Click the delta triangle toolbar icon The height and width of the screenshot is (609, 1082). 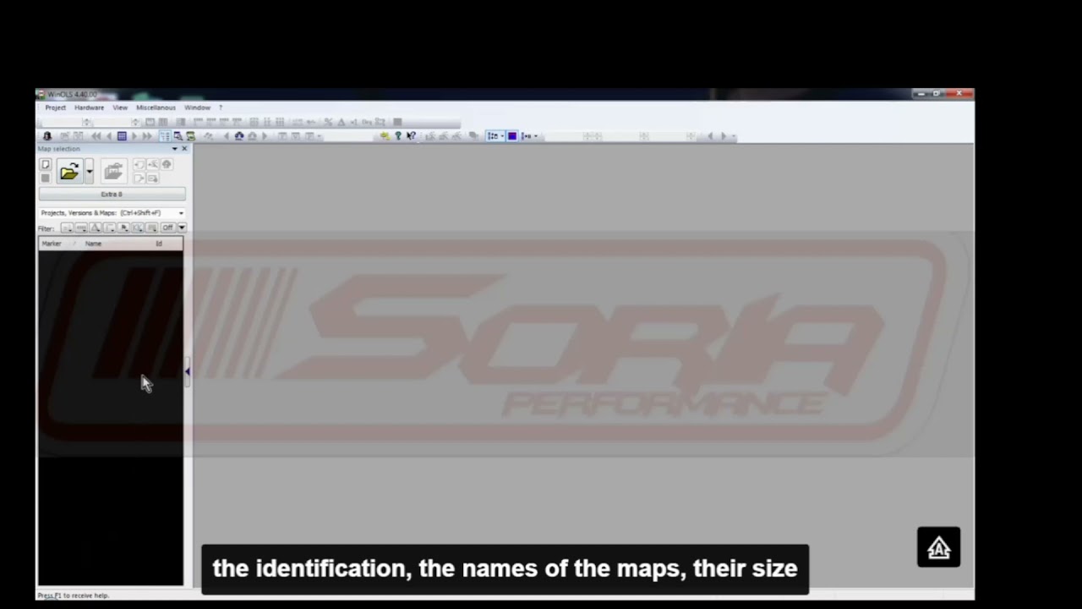(342, 122)
